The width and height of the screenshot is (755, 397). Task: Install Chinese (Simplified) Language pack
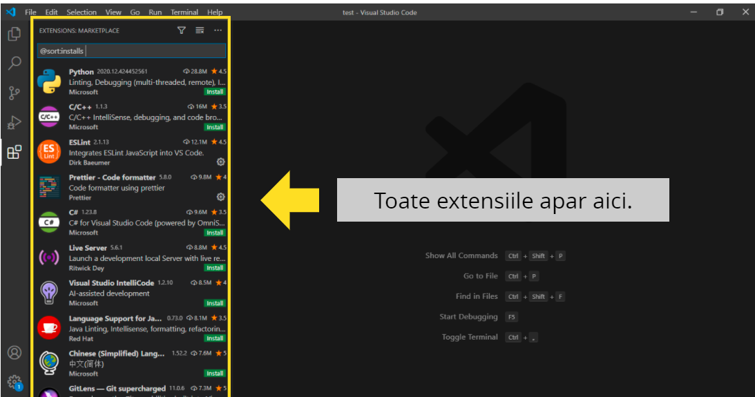[215, 374]
